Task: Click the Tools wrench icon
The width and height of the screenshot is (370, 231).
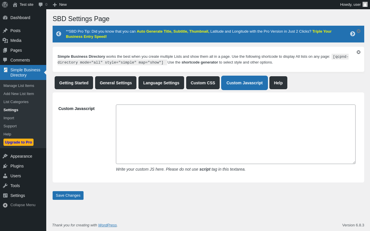Action: pyautogui.click(x=5, y=186)
